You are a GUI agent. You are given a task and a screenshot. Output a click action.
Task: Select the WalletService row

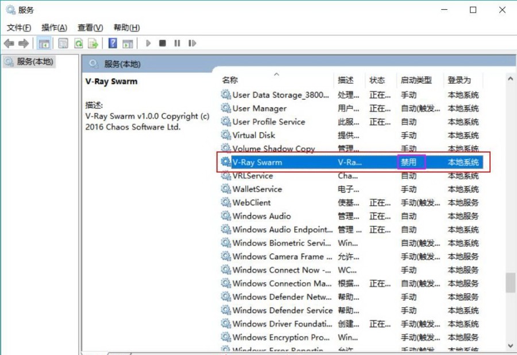click(x=352, y=189)
